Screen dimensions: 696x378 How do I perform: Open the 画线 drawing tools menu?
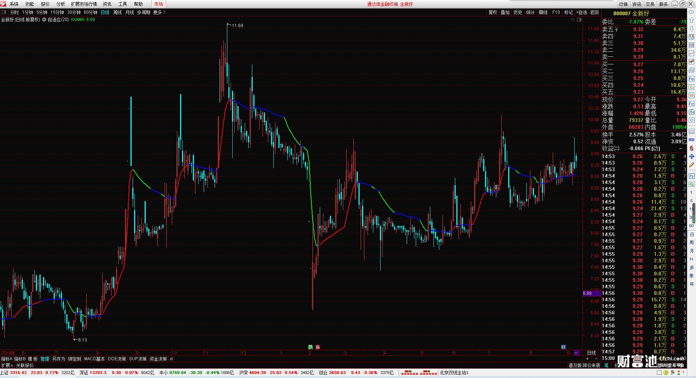click(543, 12)
